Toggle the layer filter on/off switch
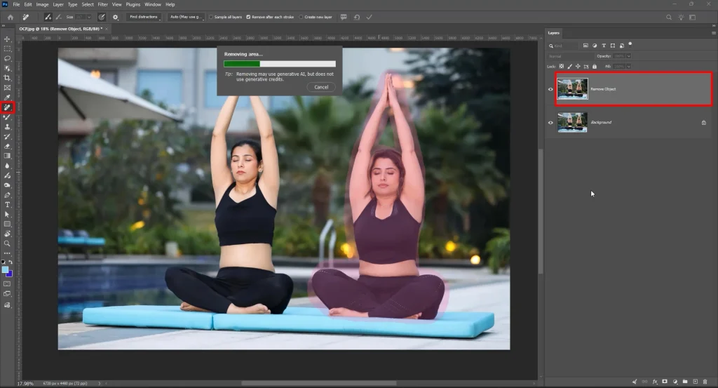The width and height of the screenshot is (718, 388). tap(630, 44)
